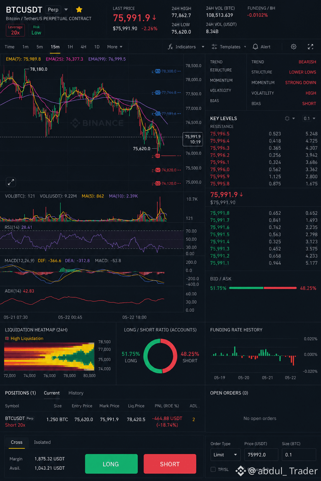Adjust the Leverage 20x setting
321x481 pixels.
[16, 30]
